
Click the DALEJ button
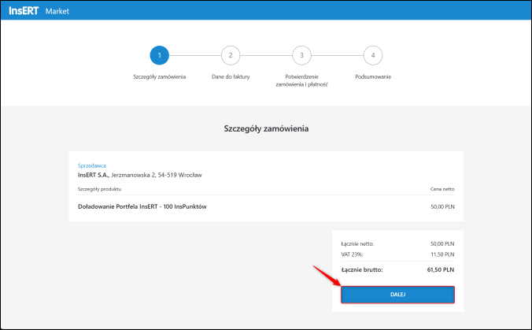point(397,295)
